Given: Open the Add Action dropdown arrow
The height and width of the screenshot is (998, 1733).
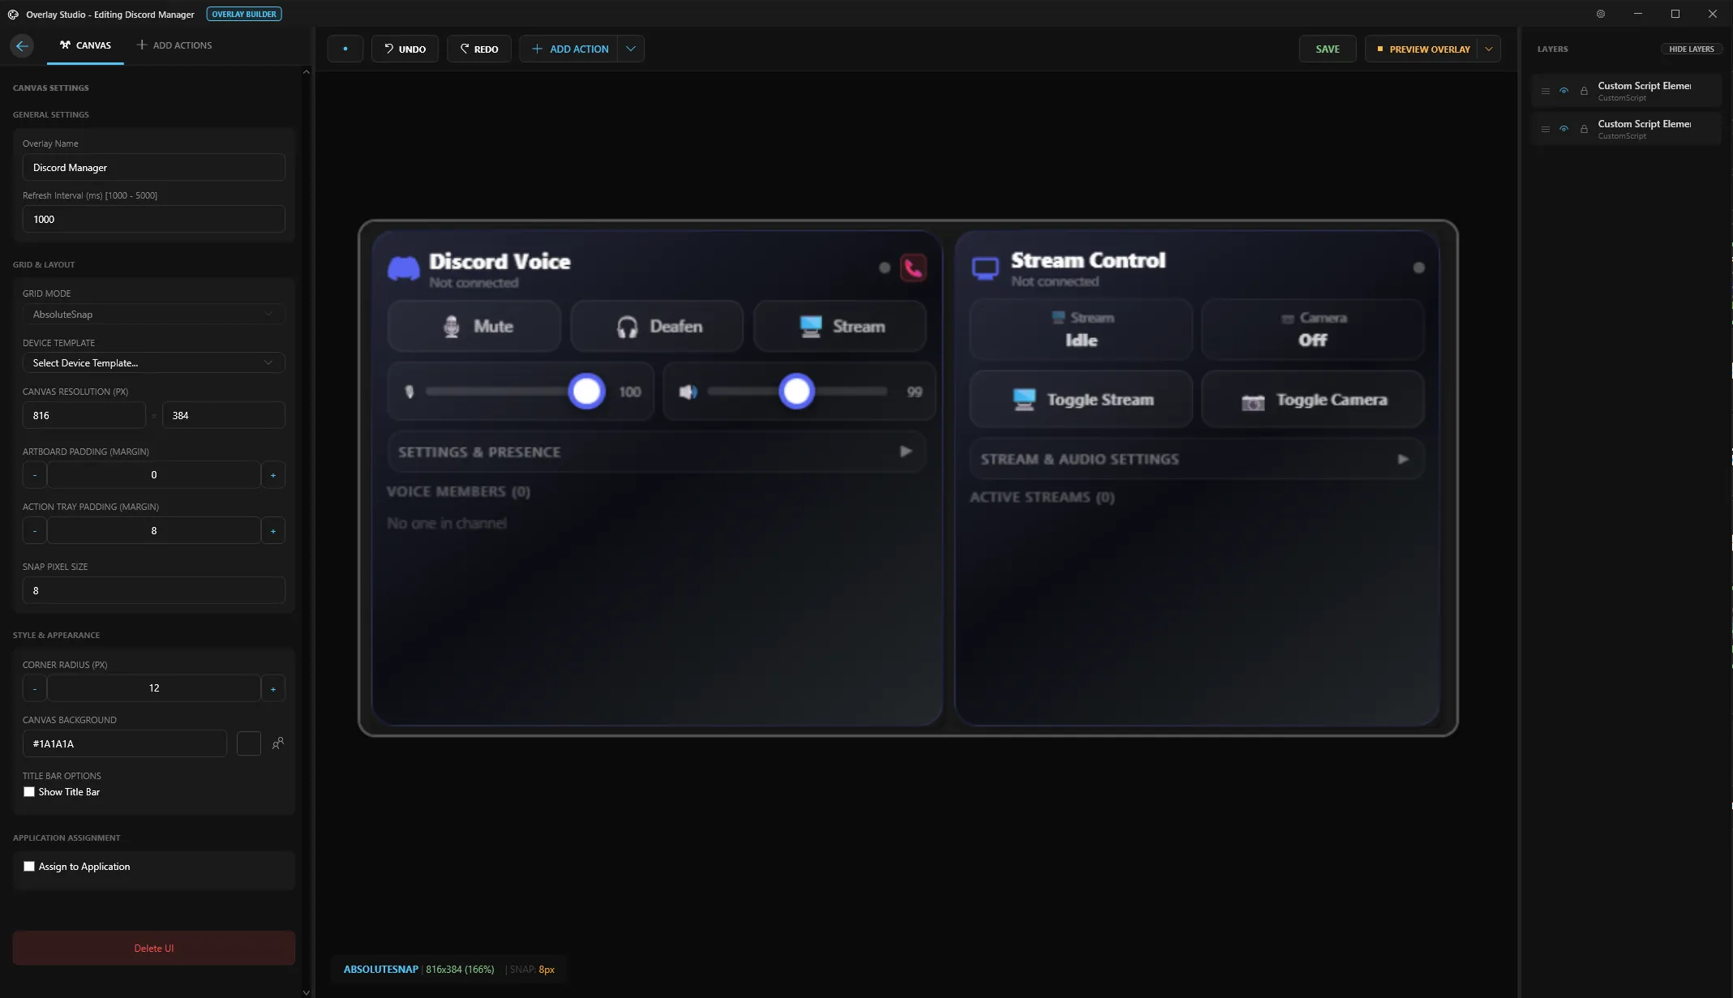Looking at the screenshot, I should click(x=631, y=49).
